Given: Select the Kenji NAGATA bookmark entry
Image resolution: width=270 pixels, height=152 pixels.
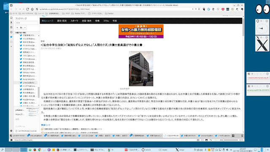Looking at the screenshot, I should pos(28,79).
